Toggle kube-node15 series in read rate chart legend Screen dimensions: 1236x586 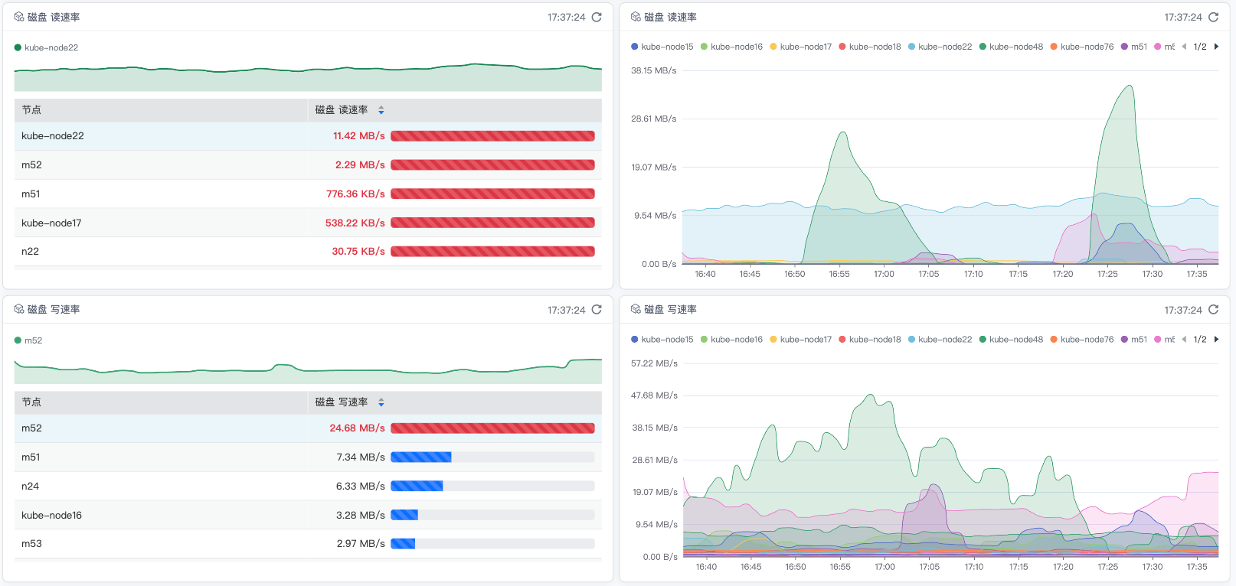click(662, 47)
